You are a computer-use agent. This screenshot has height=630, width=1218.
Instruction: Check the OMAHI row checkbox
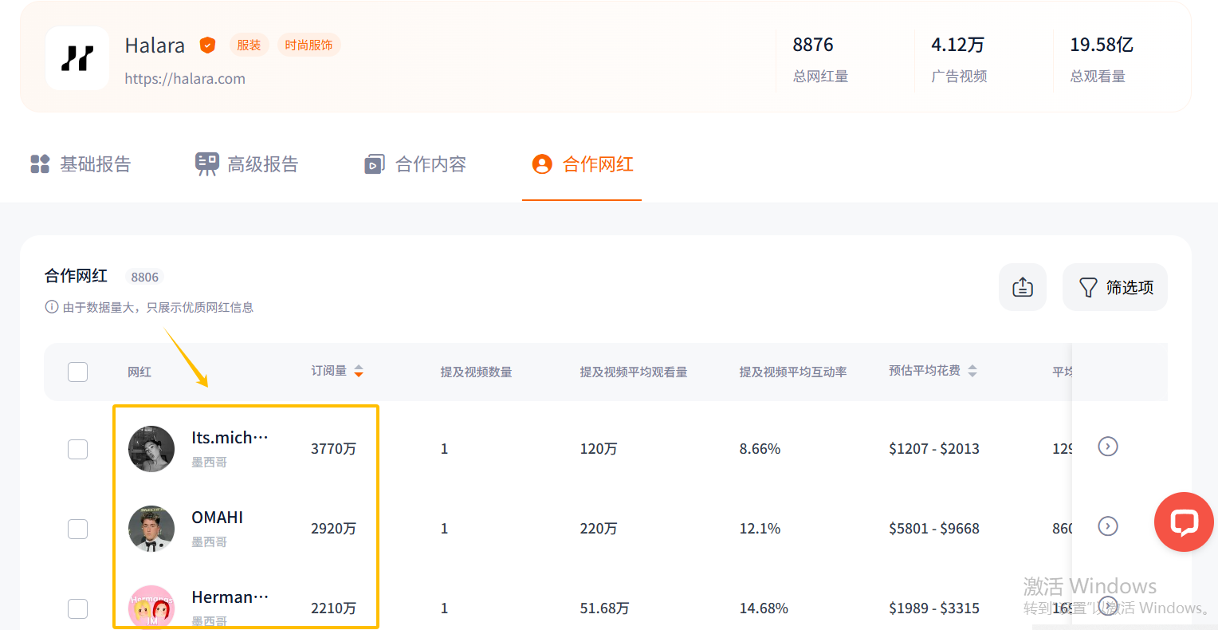(77, 529)
